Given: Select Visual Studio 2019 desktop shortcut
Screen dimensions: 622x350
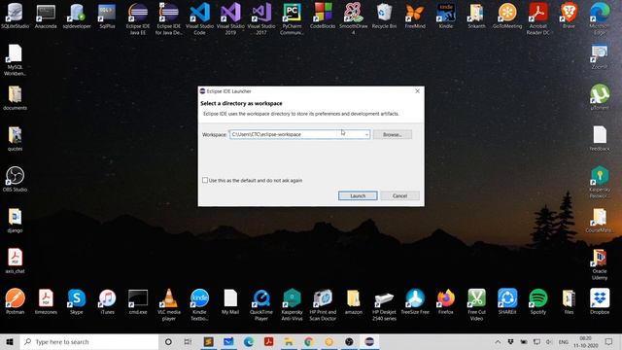Looking at the screenshot, I should click(x=230, y=18).
